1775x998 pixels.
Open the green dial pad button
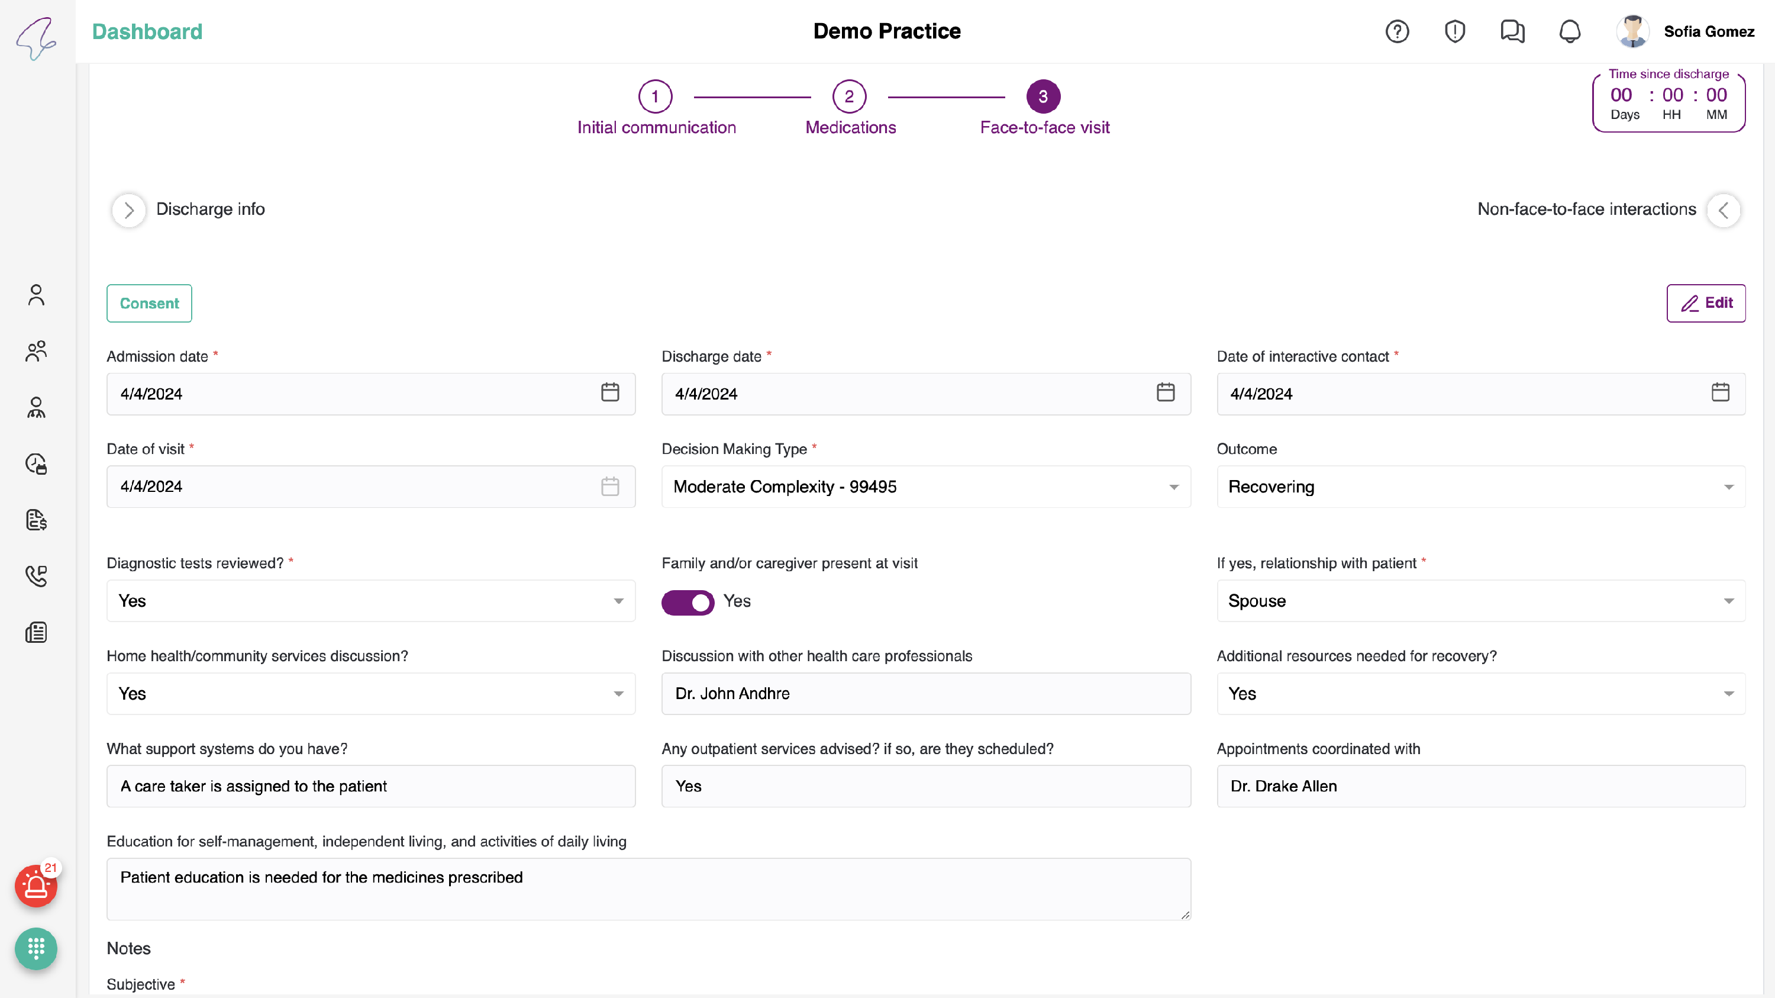point(36,949)
